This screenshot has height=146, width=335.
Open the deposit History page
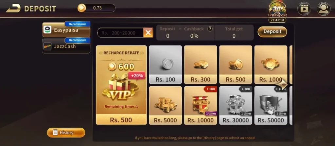[66, 133]
